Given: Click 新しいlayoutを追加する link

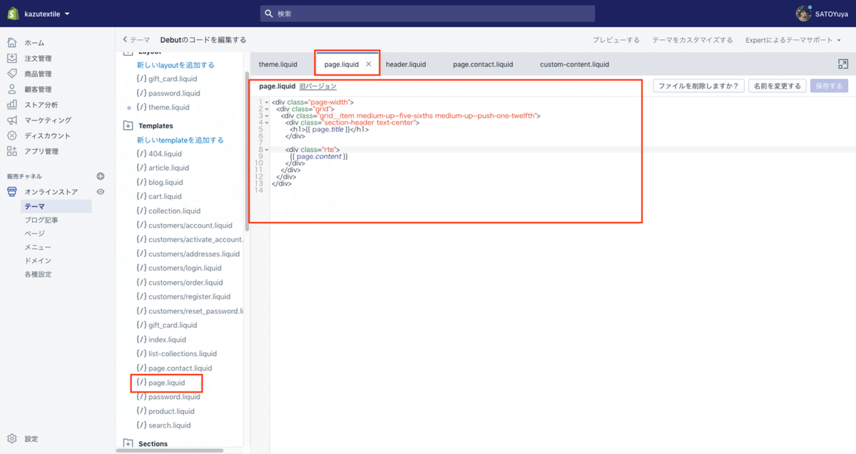Looking at the screenshot, I should [x=175, y=65].
